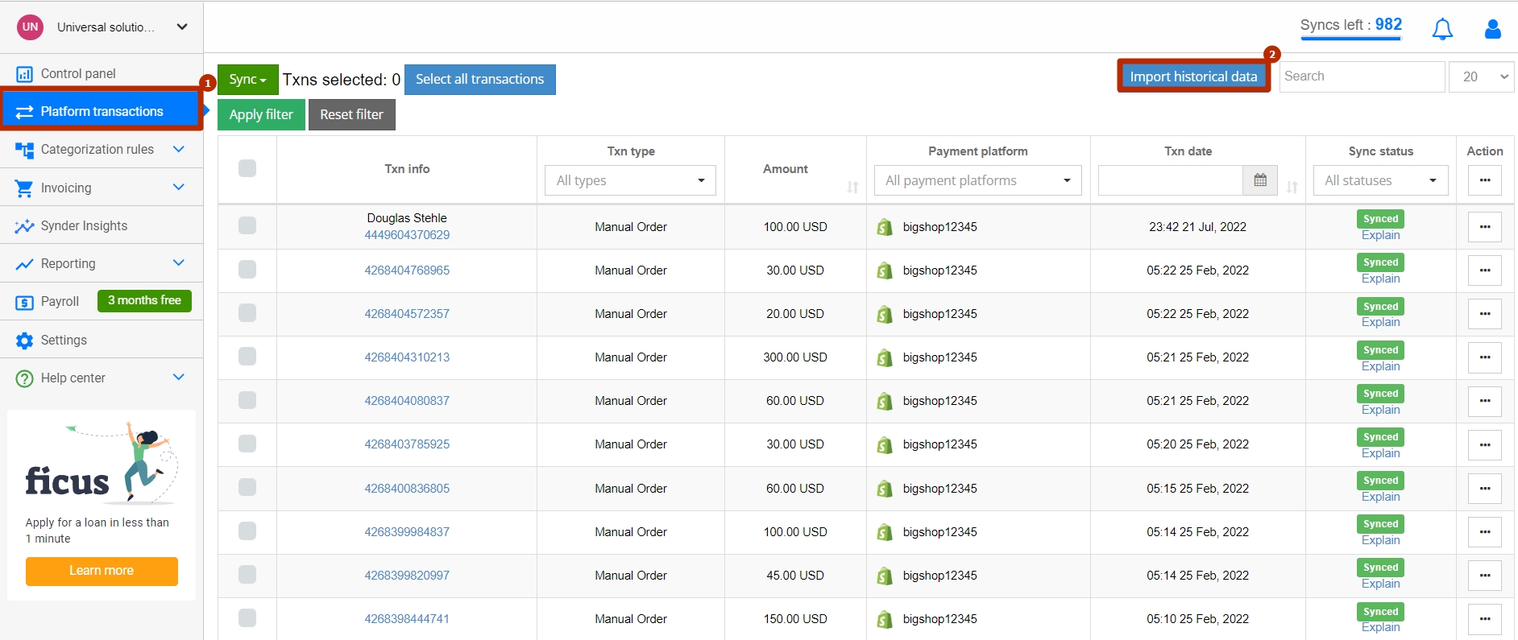Open action menu for transaction 4268404572357
Viewport: 1518px width, 640px height.
1484,314
